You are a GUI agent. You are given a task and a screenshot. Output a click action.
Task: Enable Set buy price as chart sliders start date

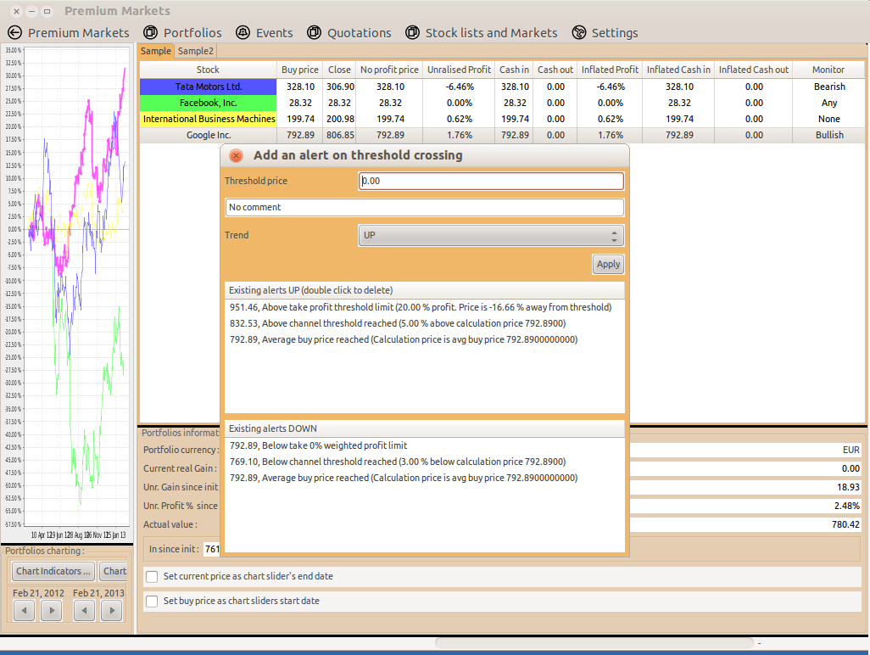[x=152, y=602]
